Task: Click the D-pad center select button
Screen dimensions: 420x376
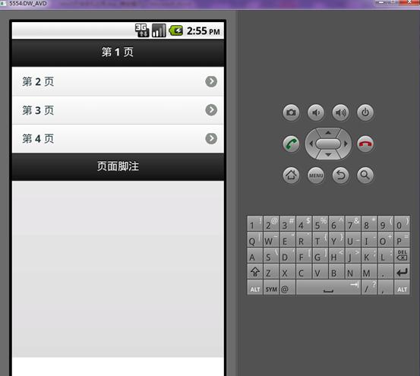Action: (328, 144)
